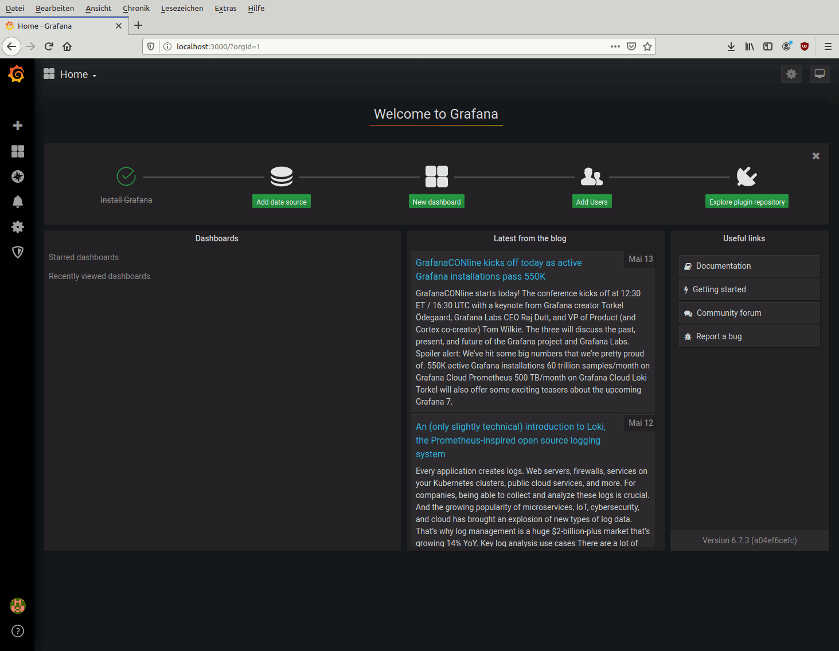The image size is (839, 651).
Task: Click the Mai 13 date label
Action: pyautogui.click(x=641, y=259)
